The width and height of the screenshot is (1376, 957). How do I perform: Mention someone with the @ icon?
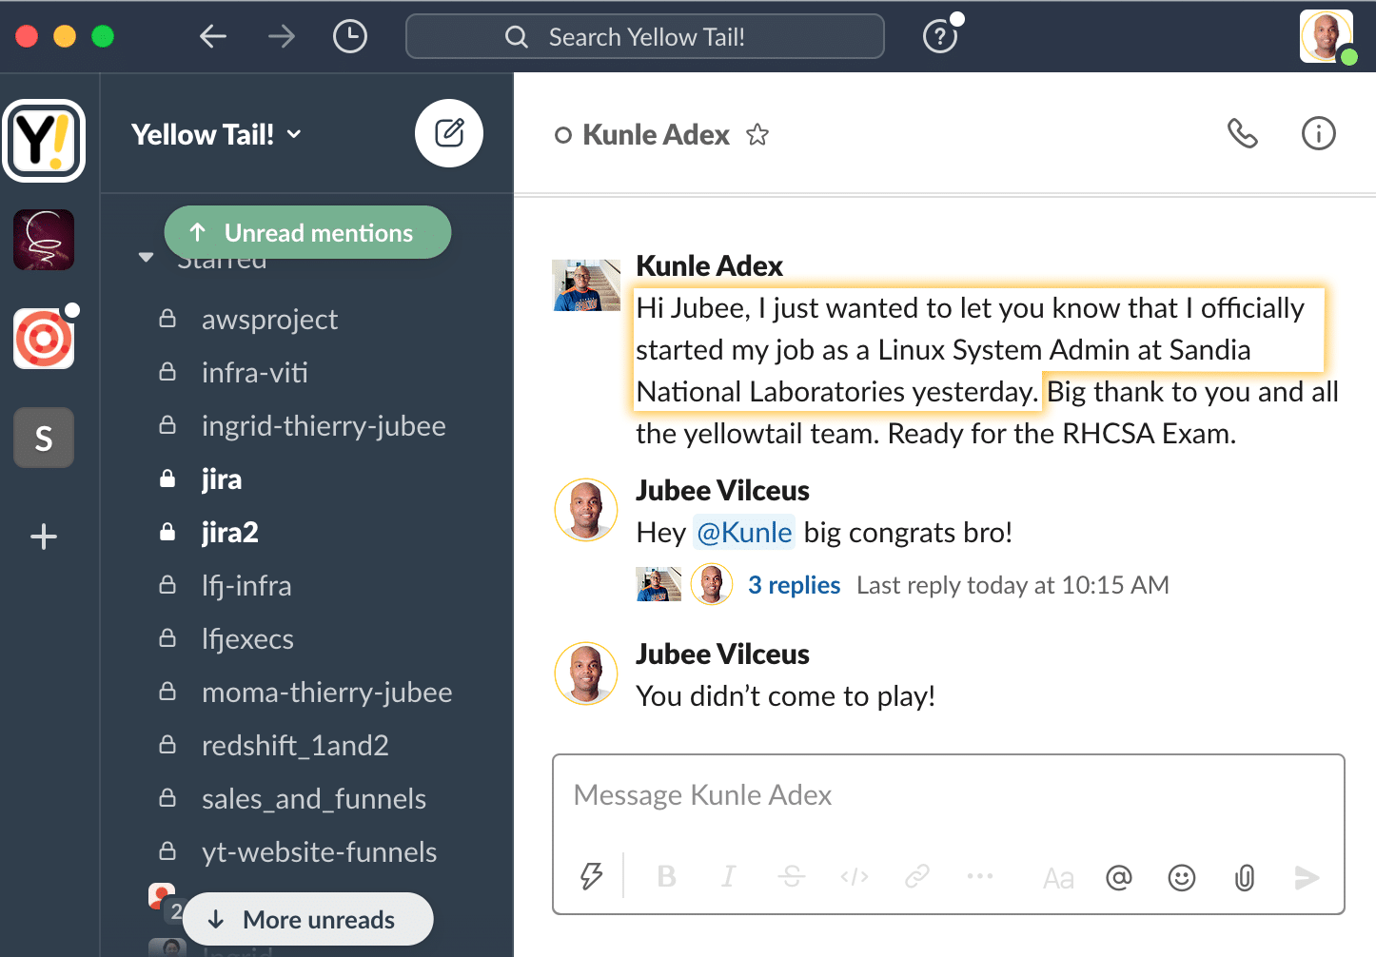(x=1119, y=877)
